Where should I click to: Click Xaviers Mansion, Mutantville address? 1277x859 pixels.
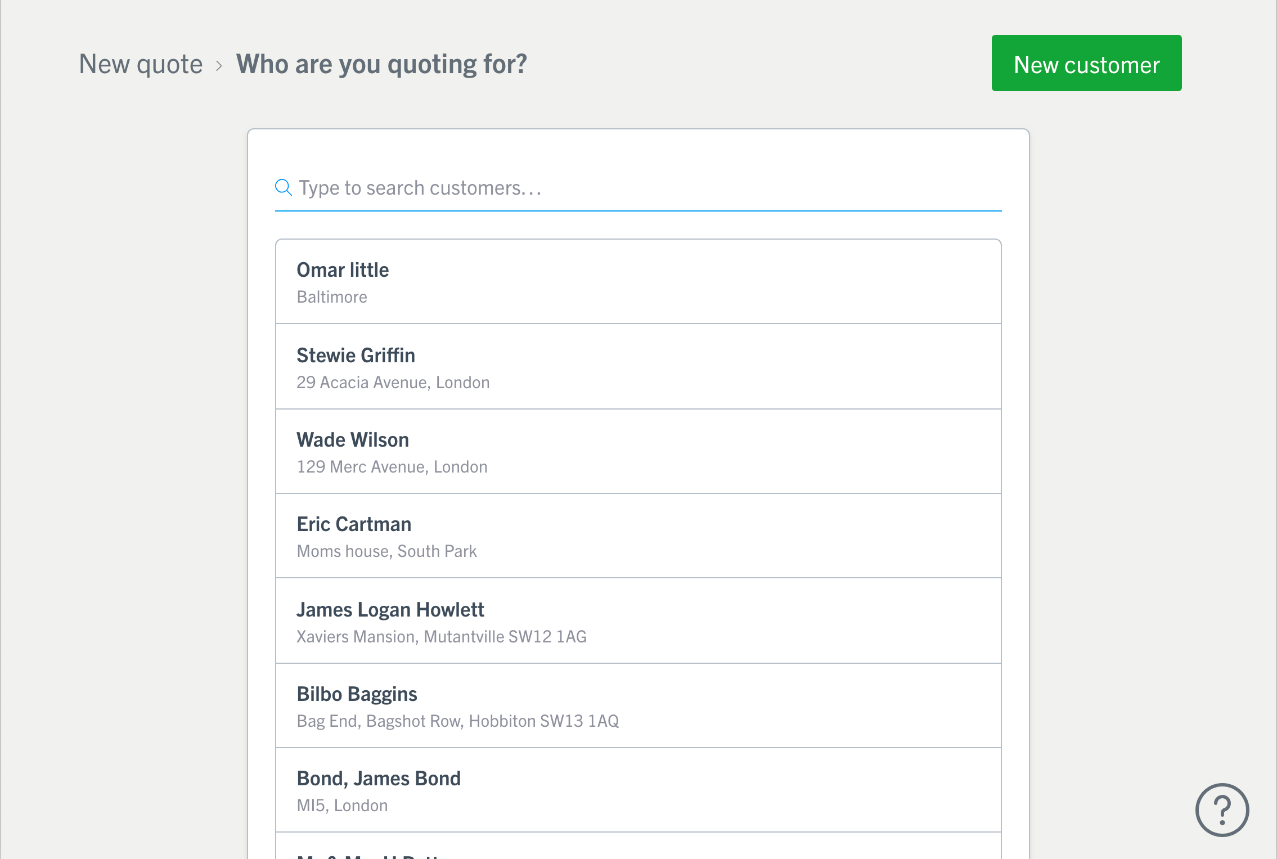point(442,637)
